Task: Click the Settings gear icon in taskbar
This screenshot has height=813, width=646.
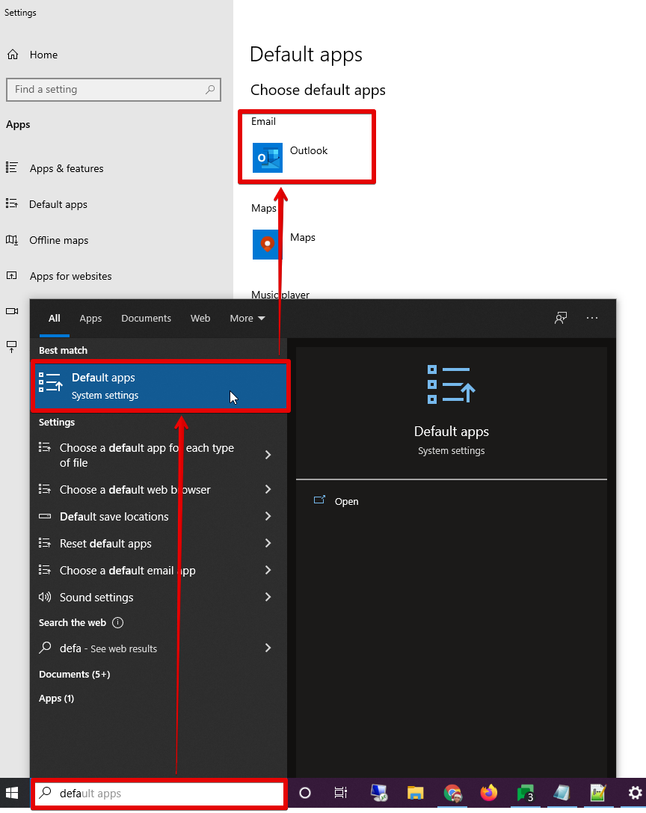Action: pos(635,793)
